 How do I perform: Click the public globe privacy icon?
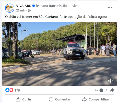29,10
